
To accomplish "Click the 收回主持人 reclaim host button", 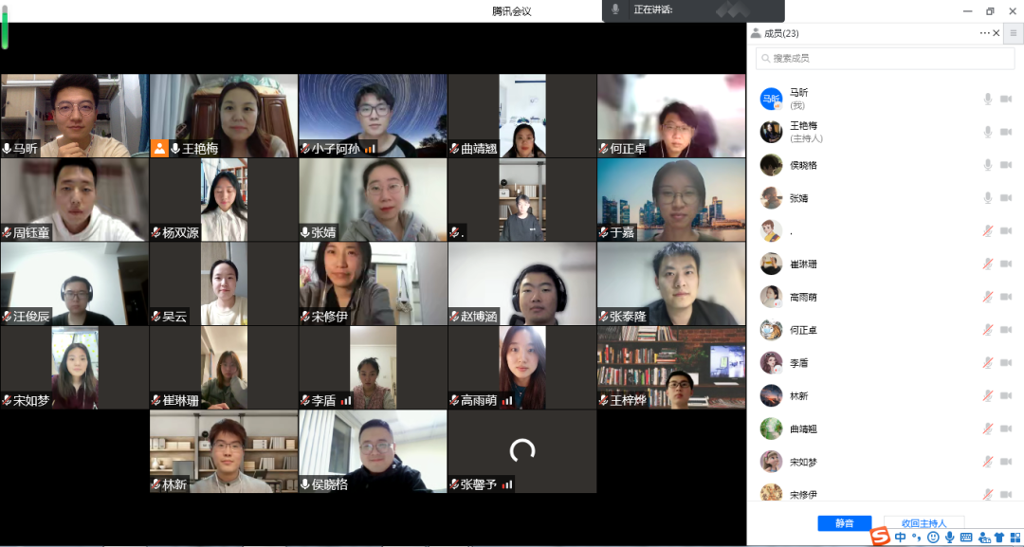I will tap(923, 523).
